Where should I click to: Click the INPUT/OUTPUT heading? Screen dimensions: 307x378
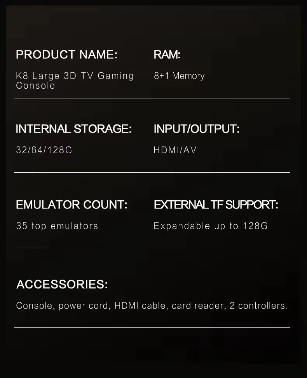[197, 129]
